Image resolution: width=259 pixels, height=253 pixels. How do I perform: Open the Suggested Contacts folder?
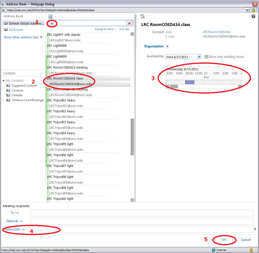tap(24, 86)
